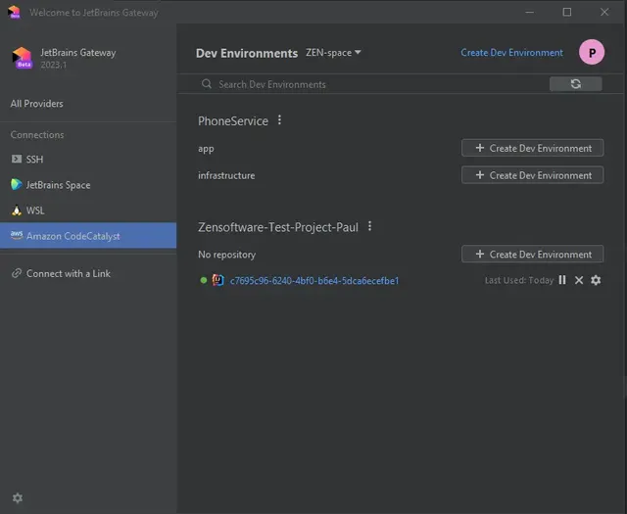Image resolution: width=627 pixels, height=514 pixels.
Task: Expand the ZEN-space dropdown
Action: coord(333,52)
